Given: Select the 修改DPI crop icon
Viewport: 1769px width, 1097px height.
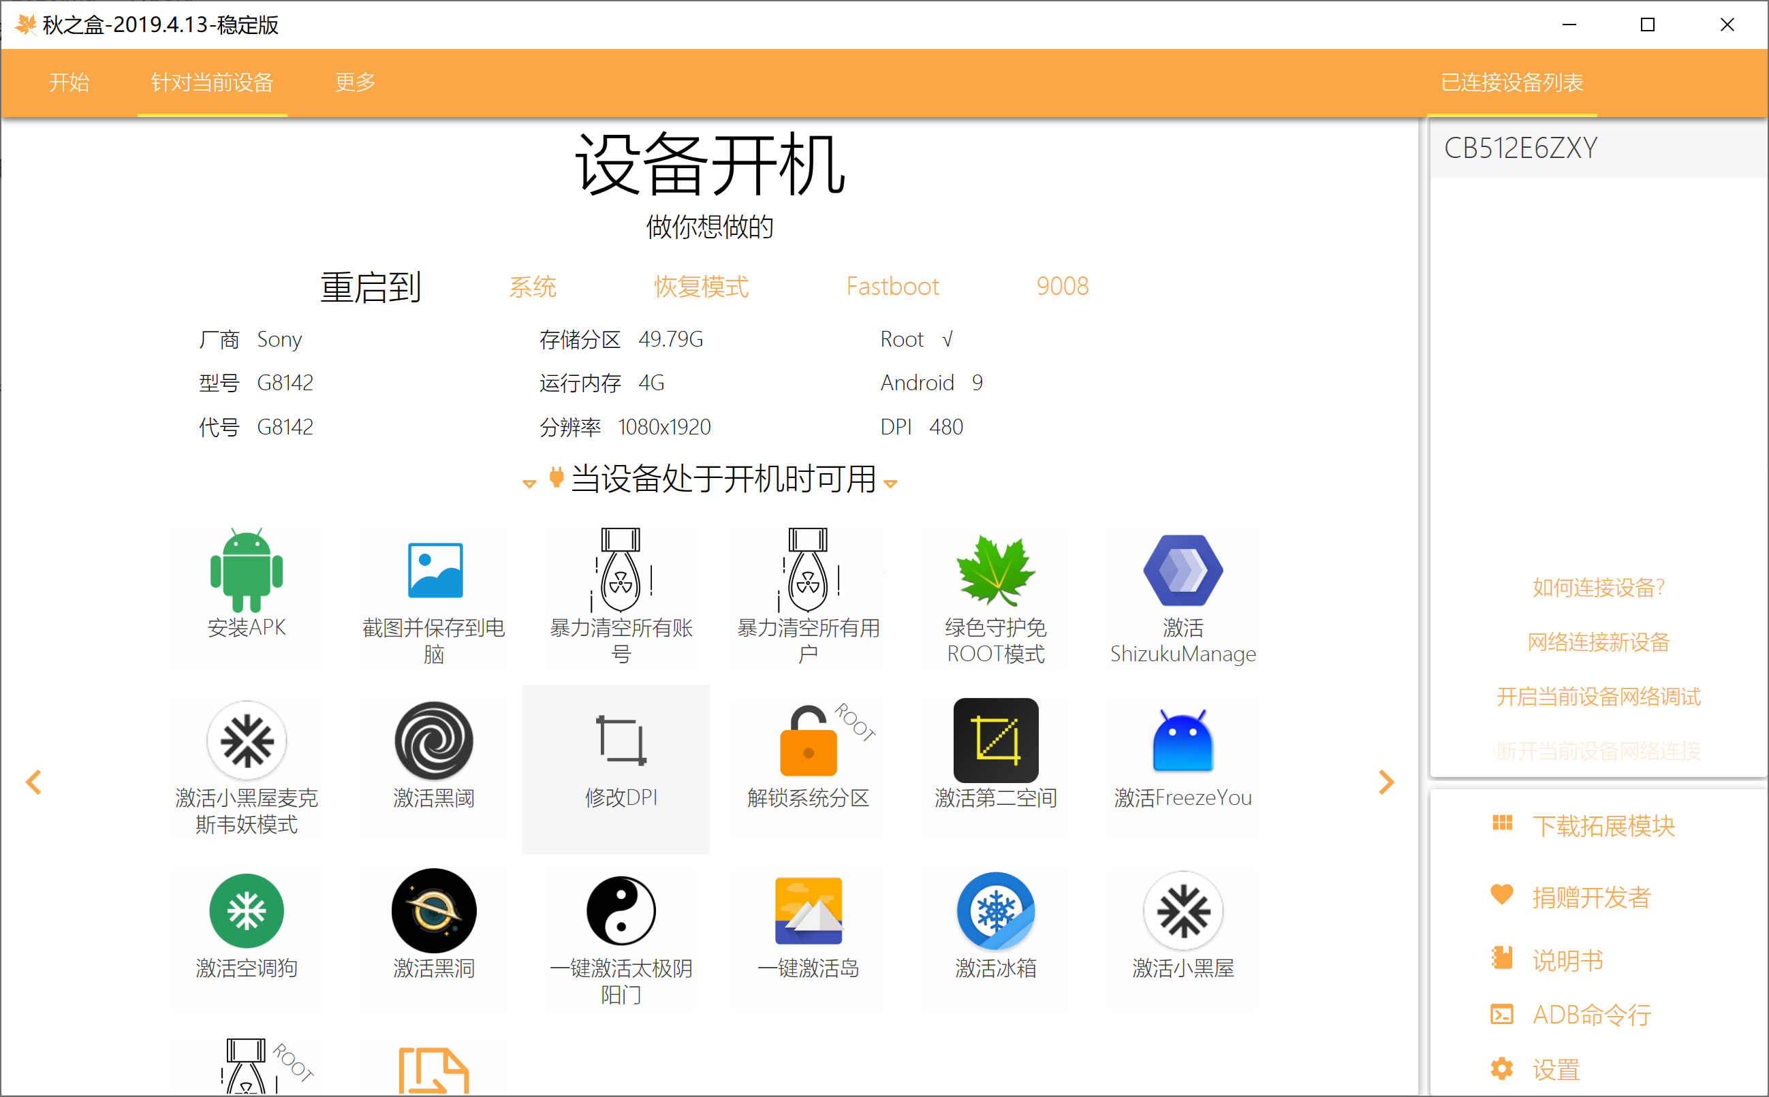Looking at the screenshot, I should 621,742.
